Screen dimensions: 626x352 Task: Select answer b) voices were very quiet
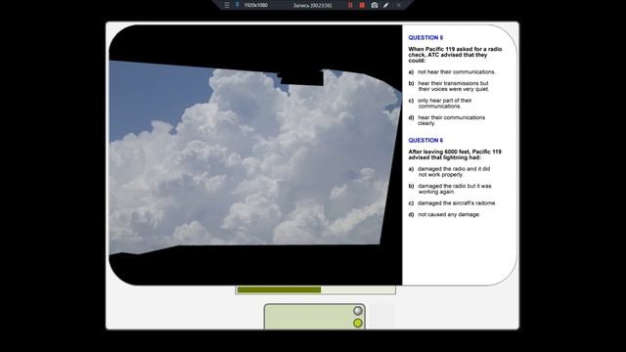pyautogui.click(x=448, y=86)
